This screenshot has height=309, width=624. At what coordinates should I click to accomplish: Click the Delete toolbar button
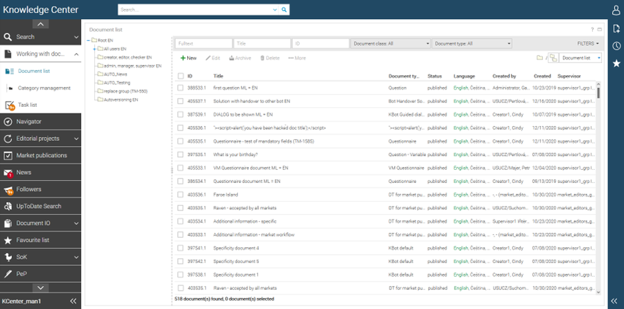pyautogui.click(x=270, y=58)
